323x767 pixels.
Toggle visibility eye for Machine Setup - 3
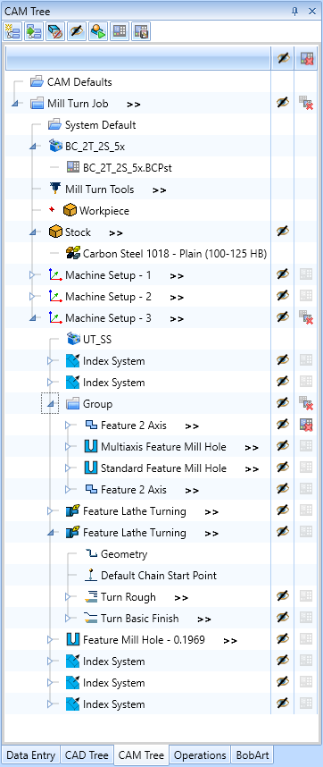coord(283,318)
